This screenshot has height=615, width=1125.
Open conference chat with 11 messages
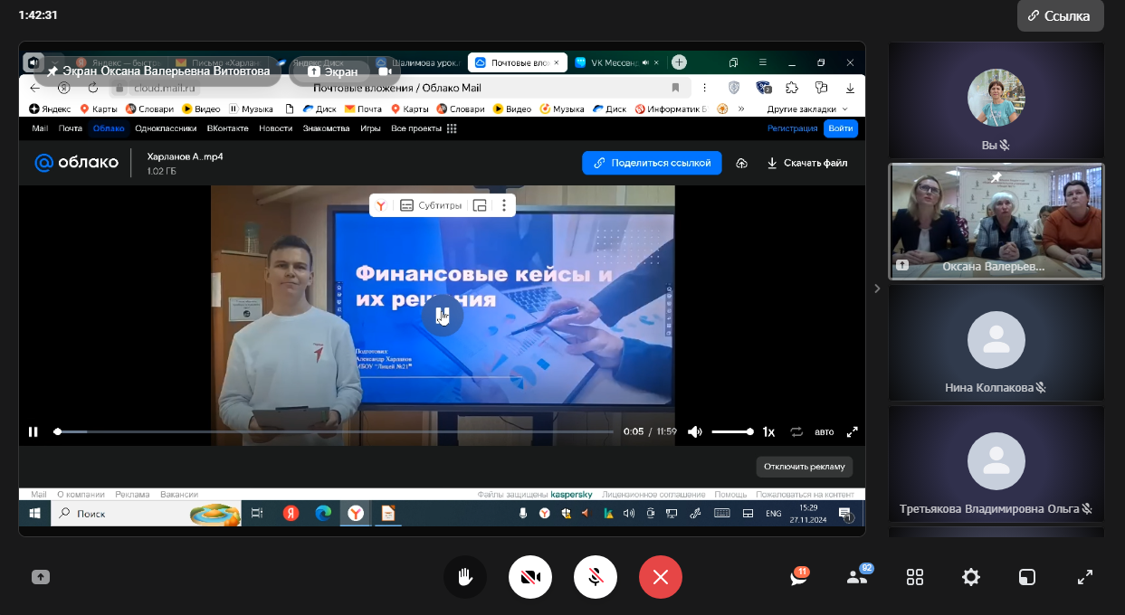tap(799, 577)
